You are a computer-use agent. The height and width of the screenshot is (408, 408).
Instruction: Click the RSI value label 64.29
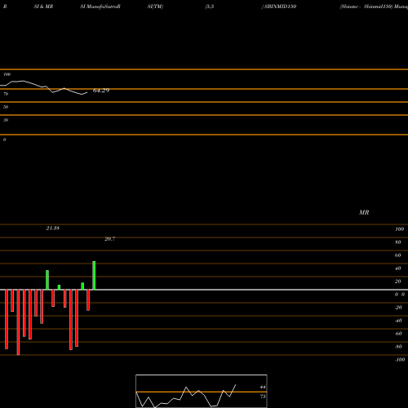coord(101,91)
